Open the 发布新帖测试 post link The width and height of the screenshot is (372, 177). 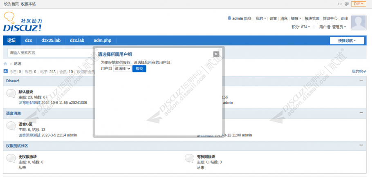pos(29,103)
